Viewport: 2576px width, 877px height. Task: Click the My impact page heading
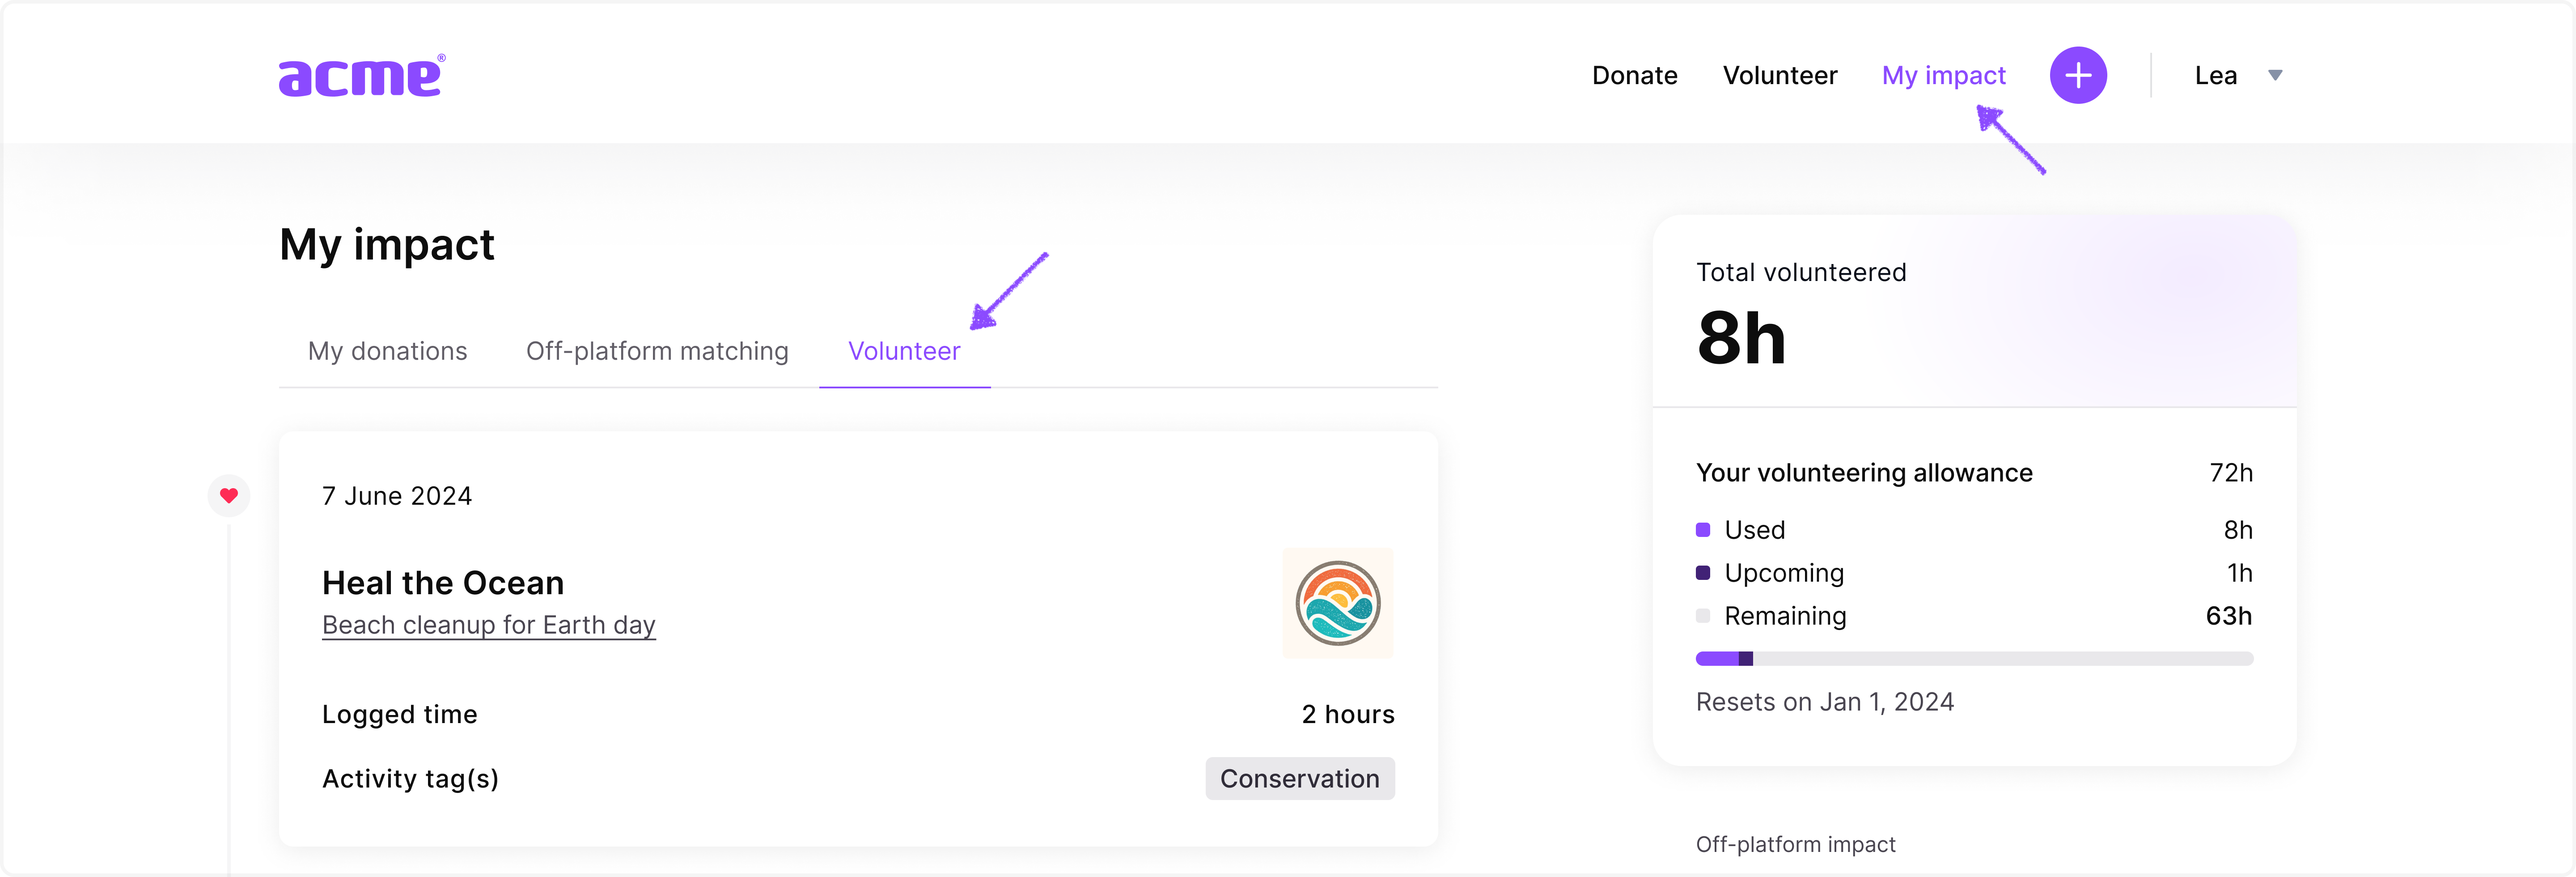pos(387,245)
